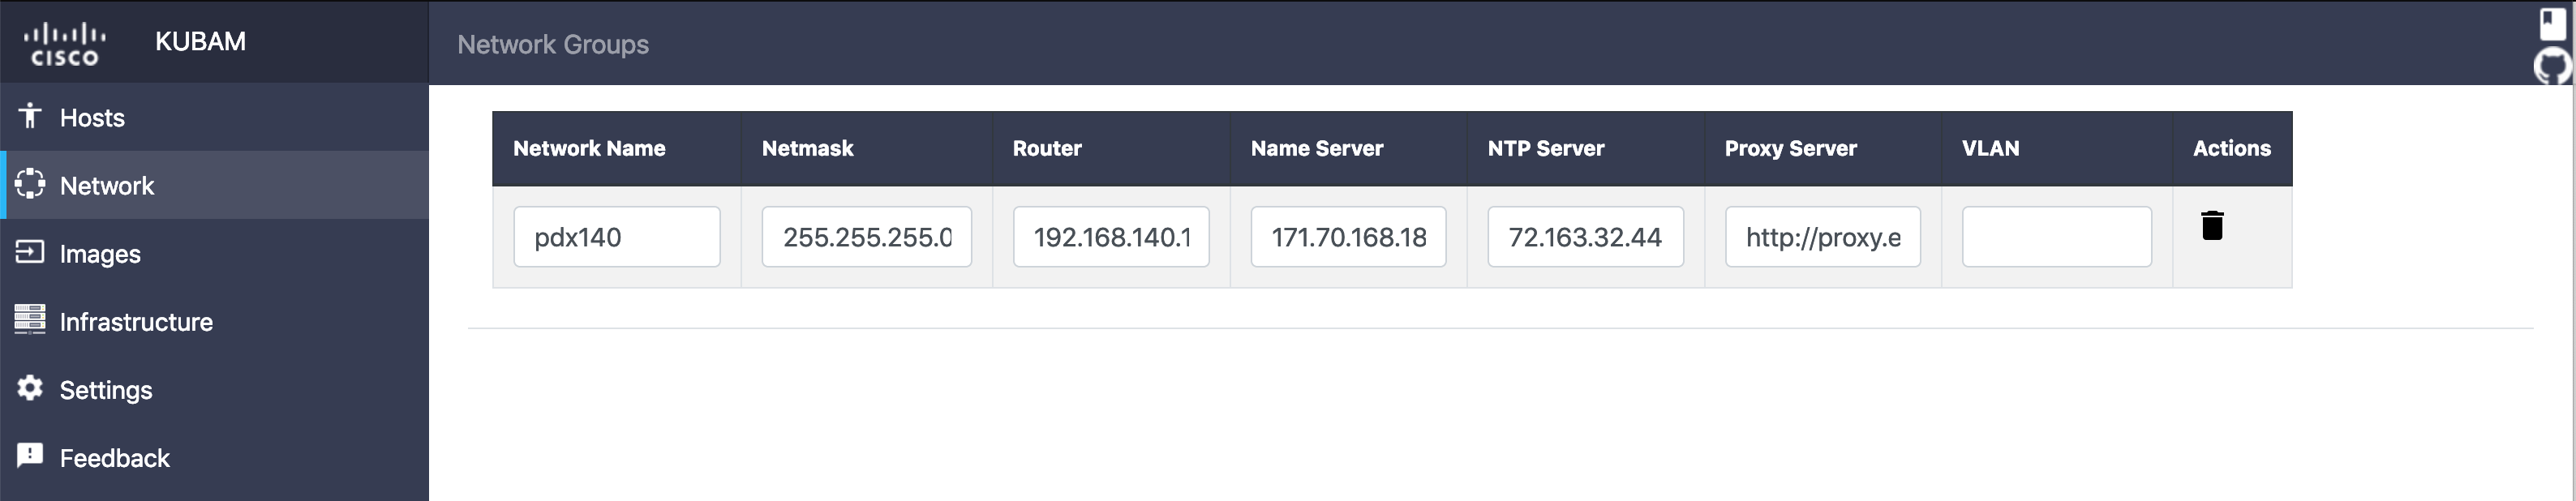This screenshot has height=501, width=2576.
Task: Click the Images sidebar icon
Action: point(30,252)
